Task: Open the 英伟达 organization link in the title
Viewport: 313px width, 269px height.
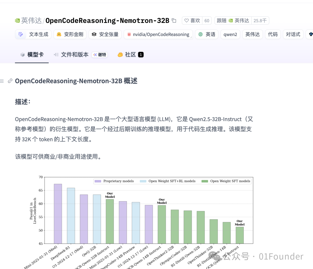Action: [x=31, y=21]
